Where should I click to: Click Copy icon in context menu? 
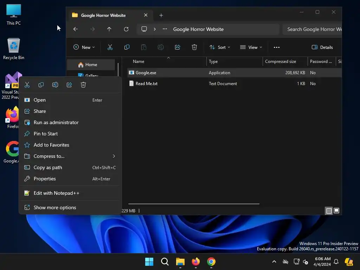click(x=41, y=85)
